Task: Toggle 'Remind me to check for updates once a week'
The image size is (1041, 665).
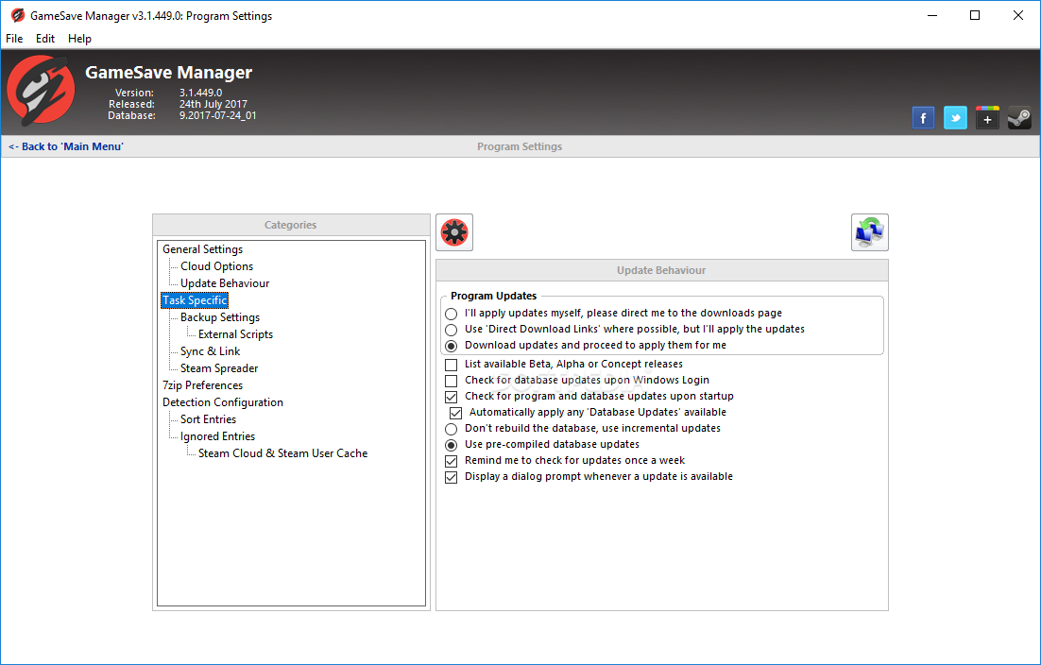Action: click(452, 461)
